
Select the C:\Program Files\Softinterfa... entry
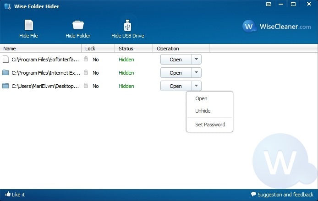pos(45,60)
